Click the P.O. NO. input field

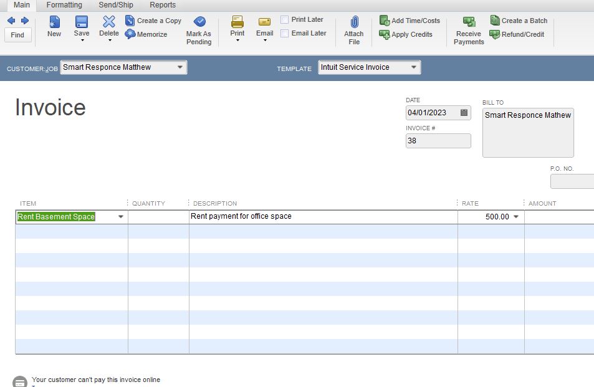[572, 181]
